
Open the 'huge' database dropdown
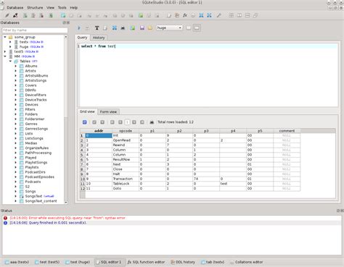coord(169,28)
